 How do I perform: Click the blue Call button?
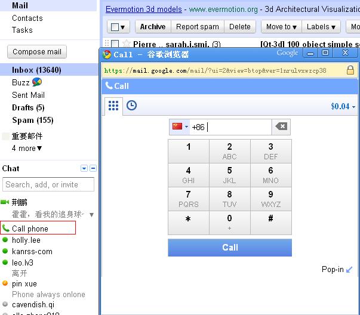(x=230, y=248)
